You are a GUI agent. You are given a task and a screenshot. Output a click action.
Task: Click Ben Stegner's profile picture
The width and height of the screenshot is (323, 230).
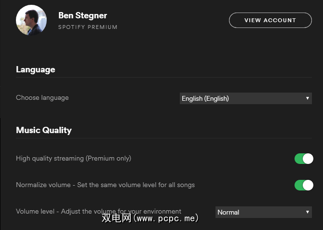coord(31,20)
